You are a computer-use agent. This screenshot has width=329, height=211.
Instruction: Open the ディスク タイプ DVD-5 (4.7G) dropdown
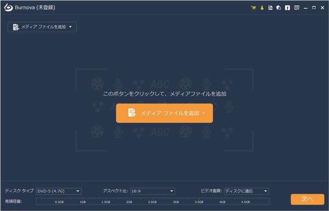click(x=59, y=191)
